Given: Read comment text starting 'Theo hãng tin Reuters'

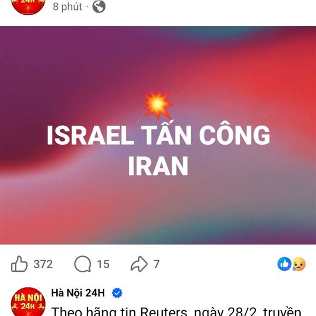Looking at the screenshot, I should point(176,311).
